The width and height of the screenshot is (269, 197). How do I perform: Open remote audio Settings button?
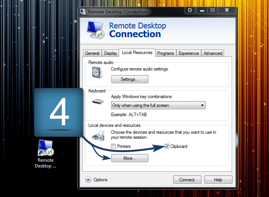[x=130, y=79]
